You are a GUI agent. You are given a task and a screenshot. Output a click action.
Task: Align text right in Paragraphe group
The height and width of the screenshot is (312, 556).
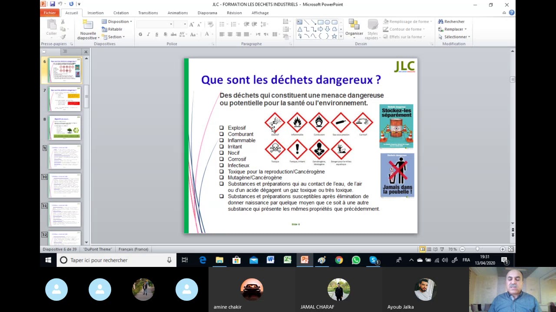click(238, 34)
